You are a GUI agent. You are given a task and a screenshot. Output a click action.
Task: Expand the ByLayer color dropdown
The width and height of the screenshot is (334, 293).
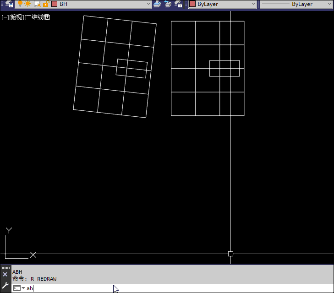coord(253,4)
